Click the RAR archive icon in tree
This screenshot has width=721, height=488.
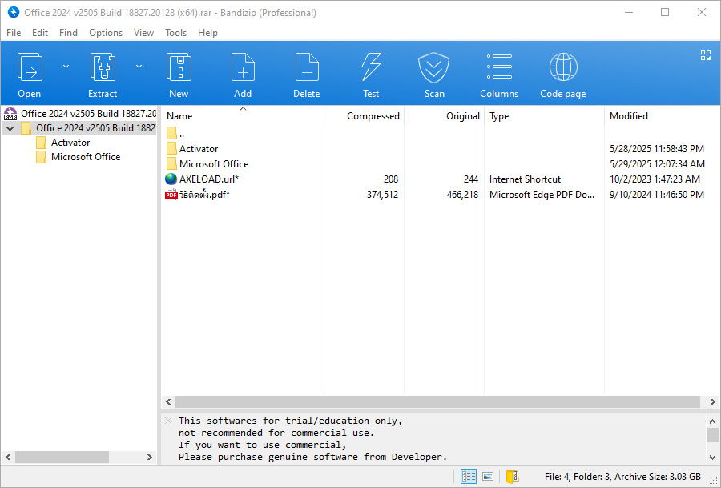tap(10, 114)
